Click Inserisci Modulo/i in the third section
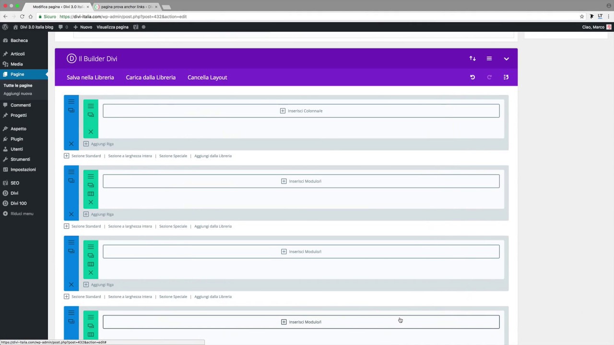 (301, 252)
